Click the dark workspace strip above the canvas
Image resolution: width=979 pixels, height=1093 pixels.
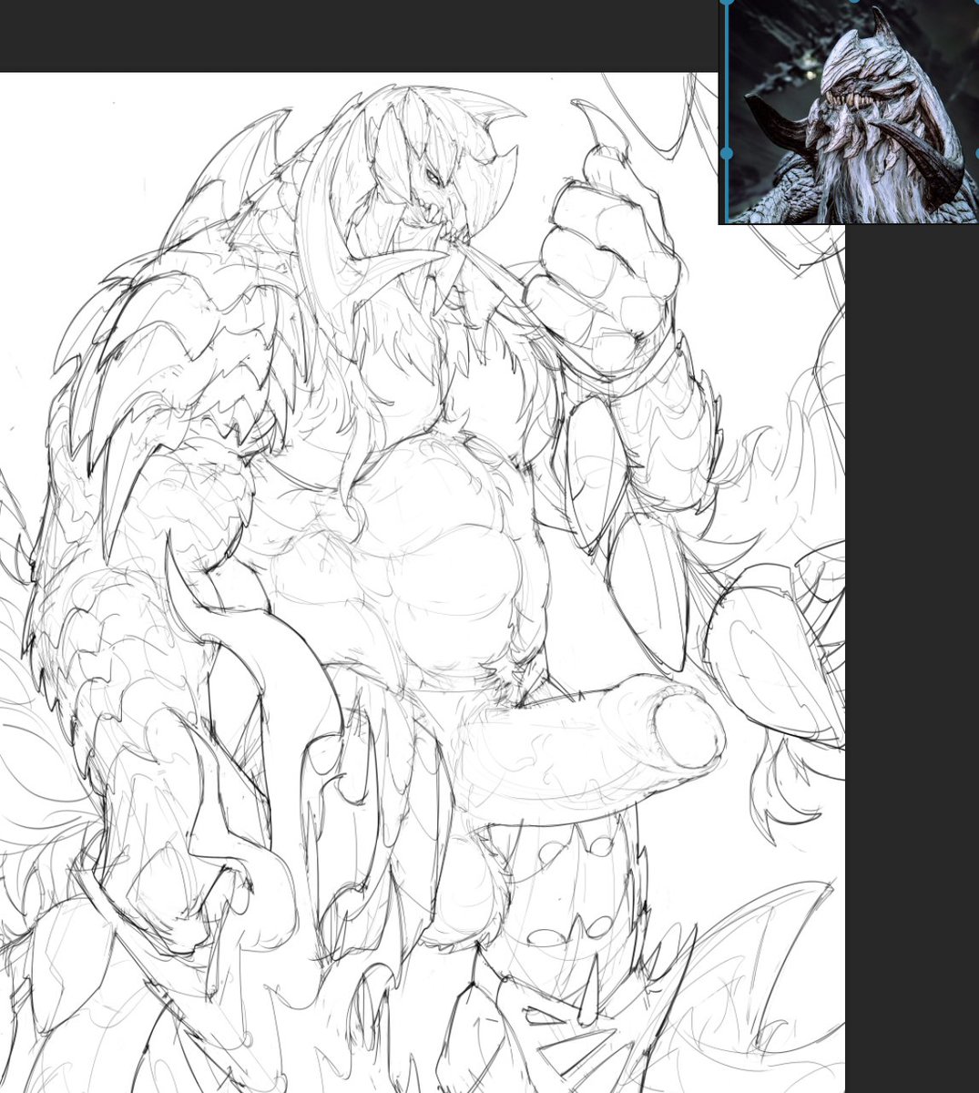(x=364, y=36)
